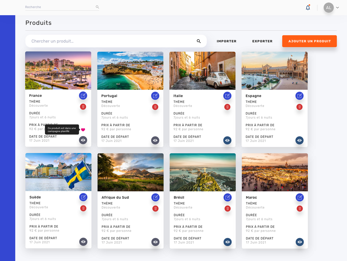
Task: Toggle visibility of Espagne product
Action: [299, 140]
